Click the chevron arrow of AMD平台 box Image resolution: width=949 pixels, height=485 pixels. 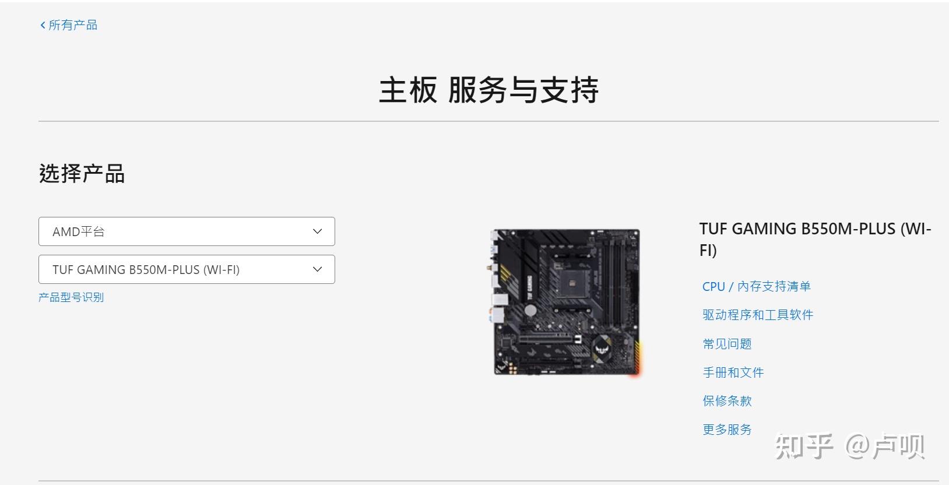pyautogui.click(x=317, y=231)
